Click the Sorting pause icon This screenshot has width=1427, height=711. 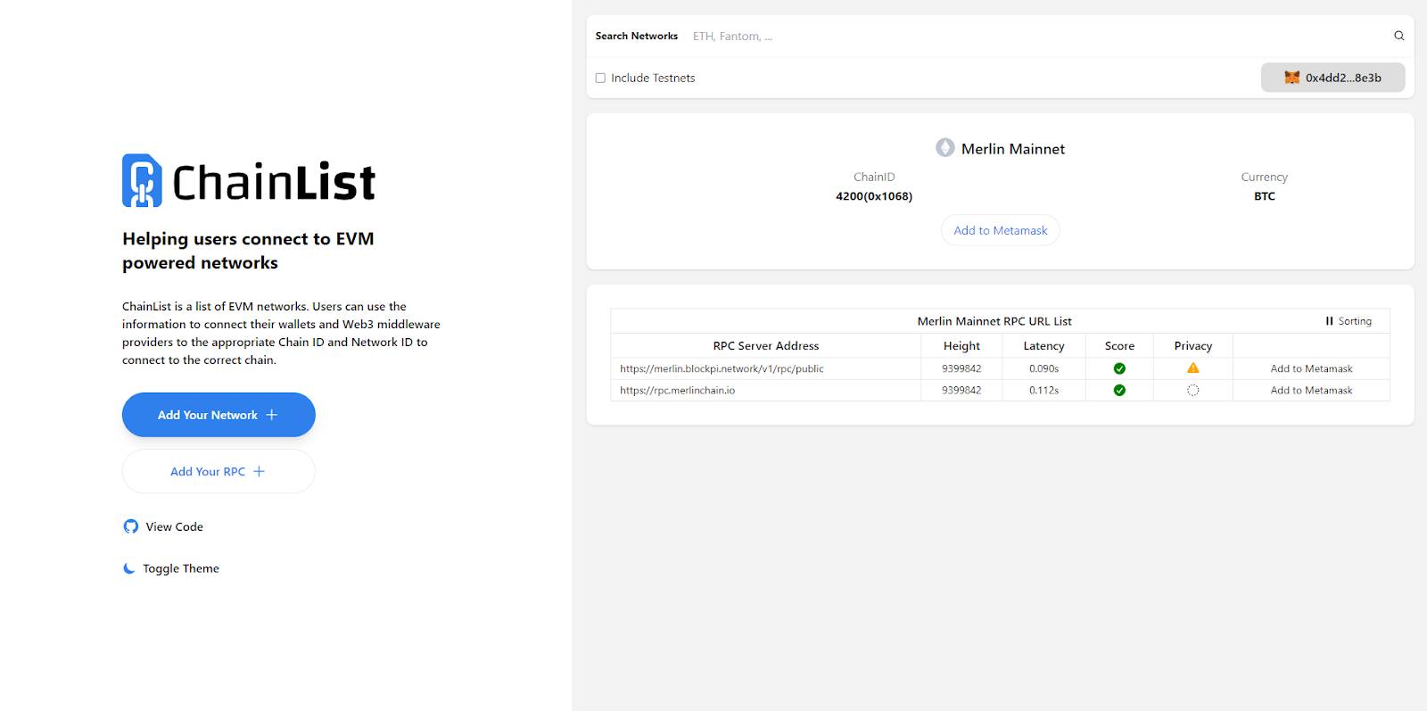[1329, 321]
